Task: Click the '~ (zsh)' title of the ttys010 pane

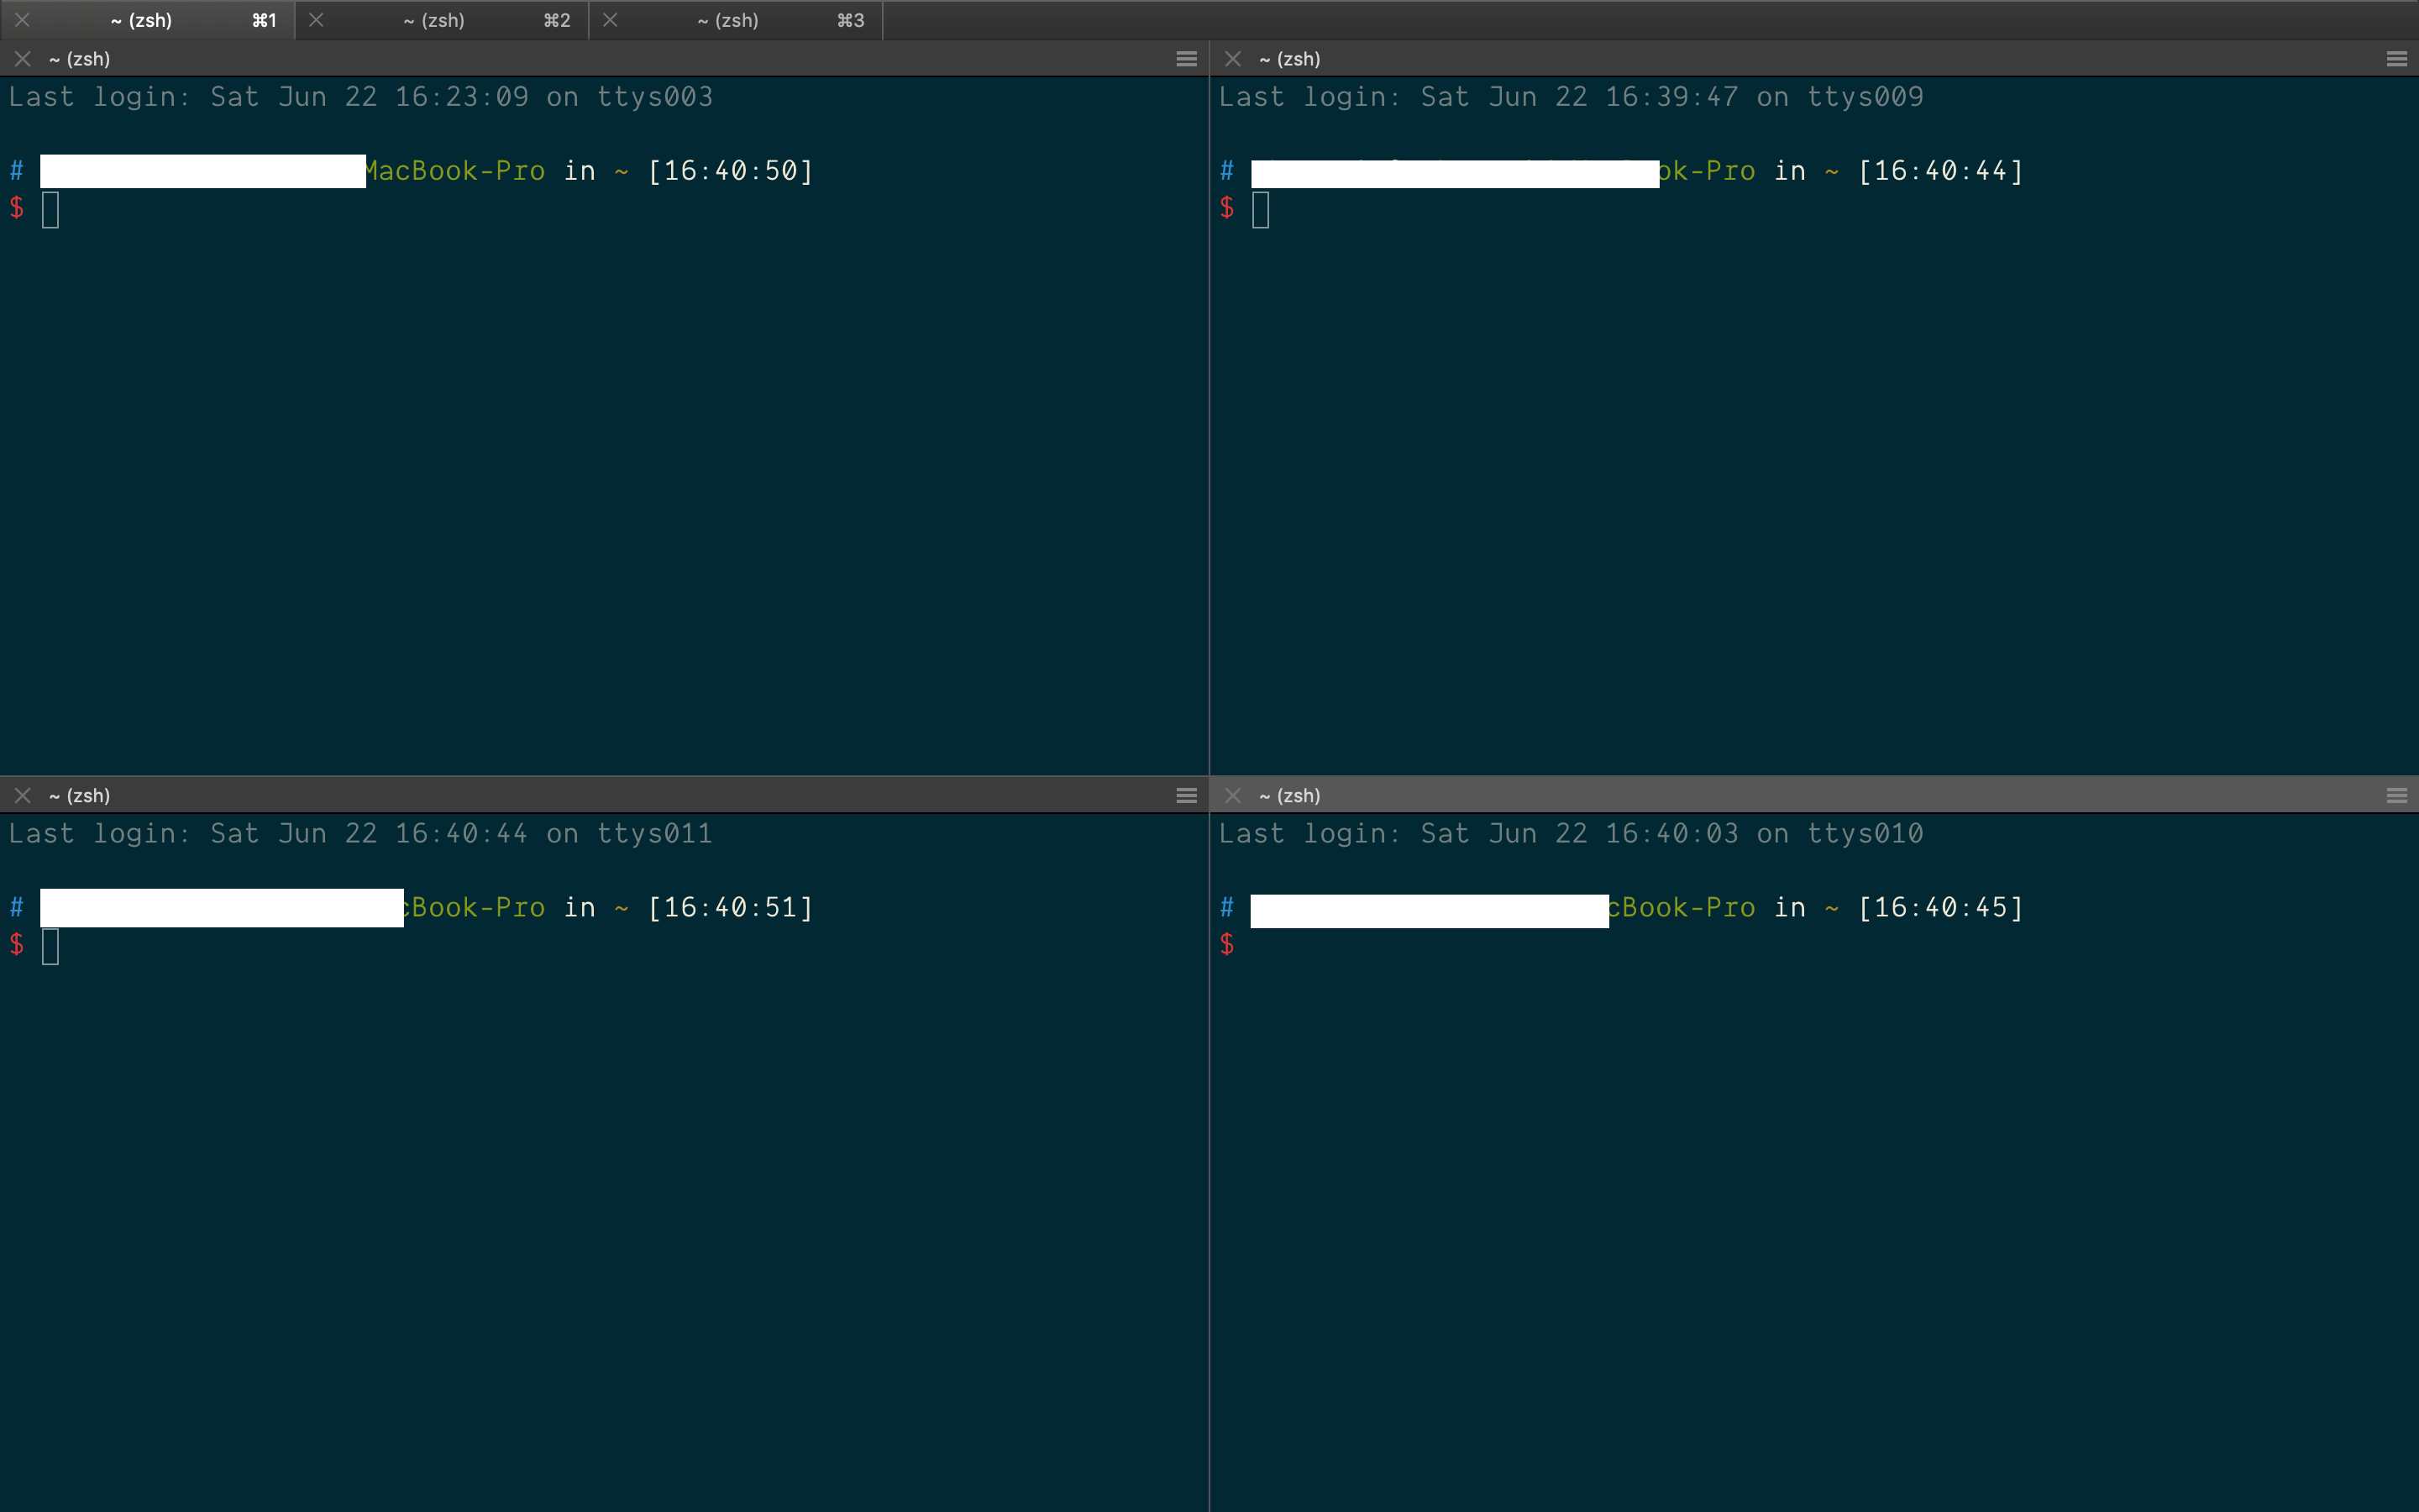Action: pos(1289,795)
